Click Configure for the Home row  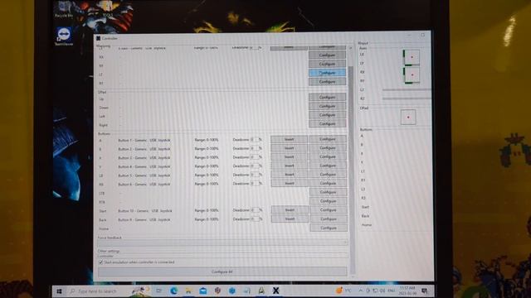pos(329,228)
